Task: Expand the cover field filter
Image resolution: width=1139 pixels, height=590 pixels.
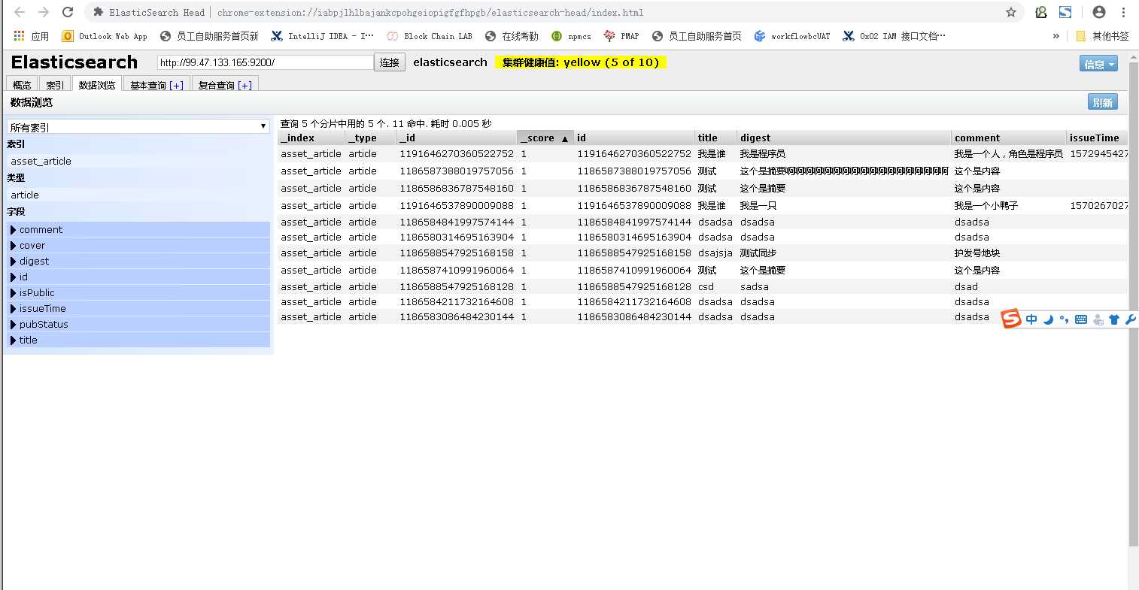Action: point(138,245)
